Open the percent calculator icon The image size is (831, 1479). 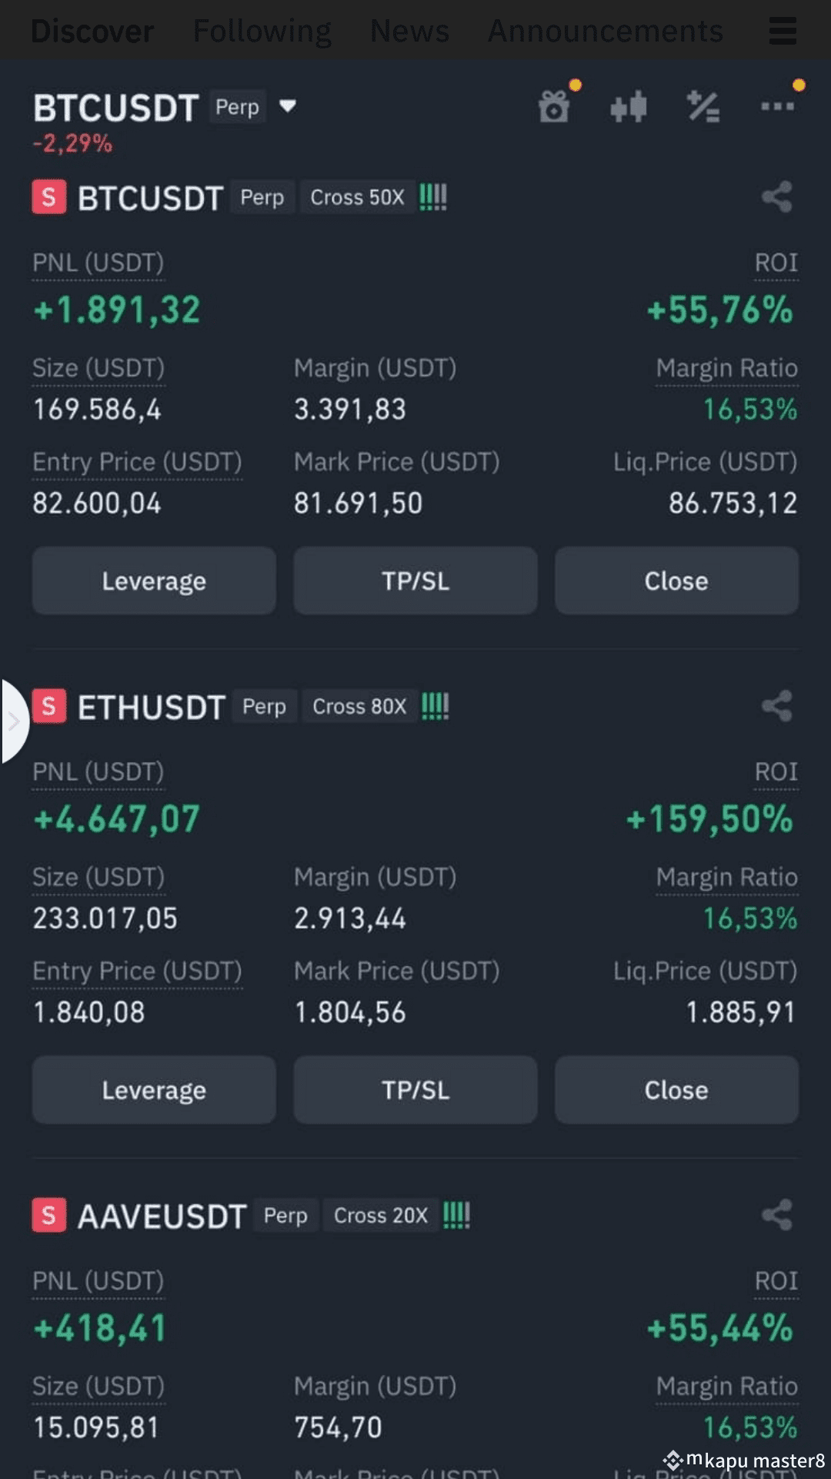tap(703, 107)
